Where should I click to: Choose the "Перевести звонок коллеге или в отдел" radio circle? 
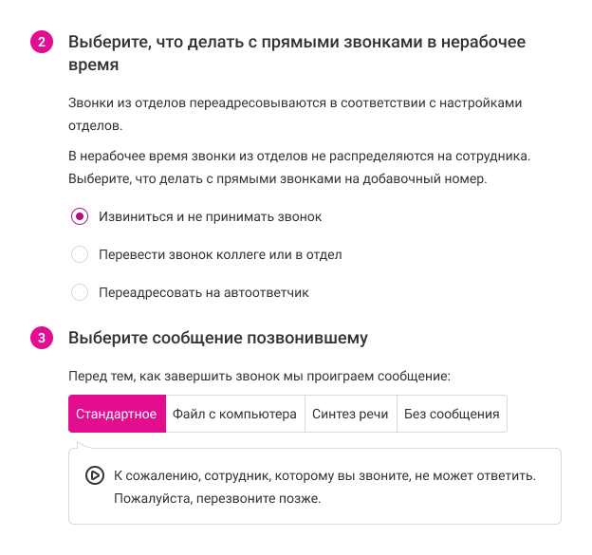pyautogui.click(x=80, y=254)
